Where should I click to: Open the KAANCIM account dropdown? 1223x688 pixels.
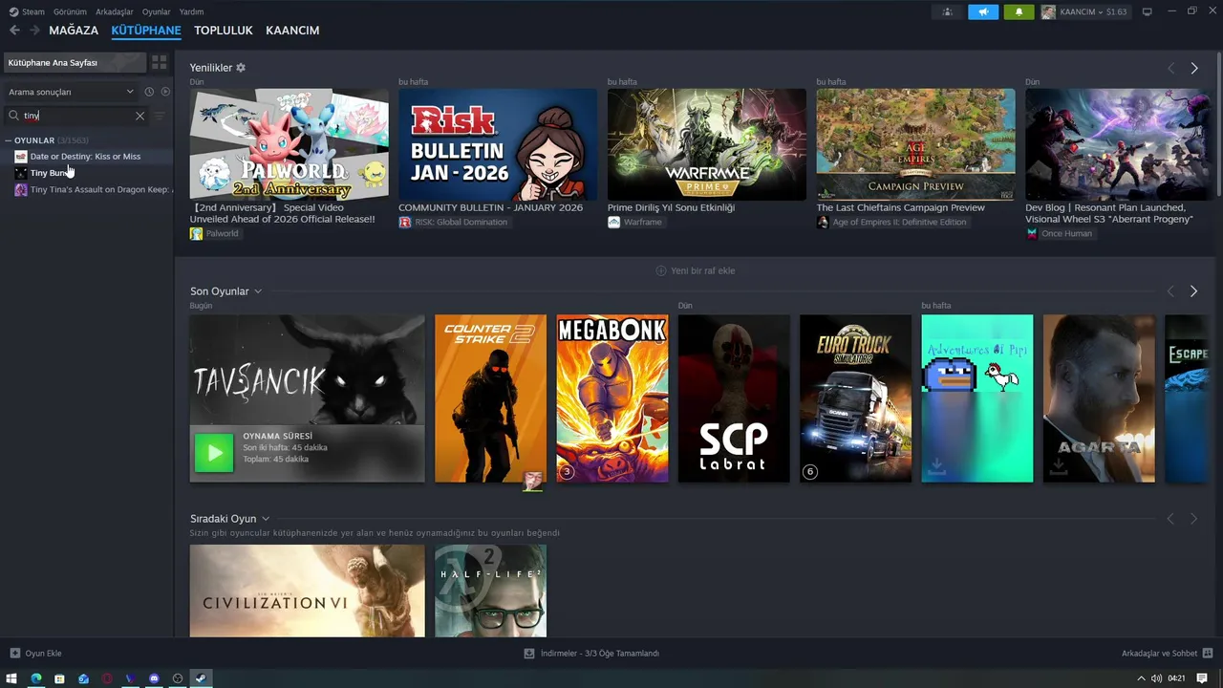(x=1084, y=11)
